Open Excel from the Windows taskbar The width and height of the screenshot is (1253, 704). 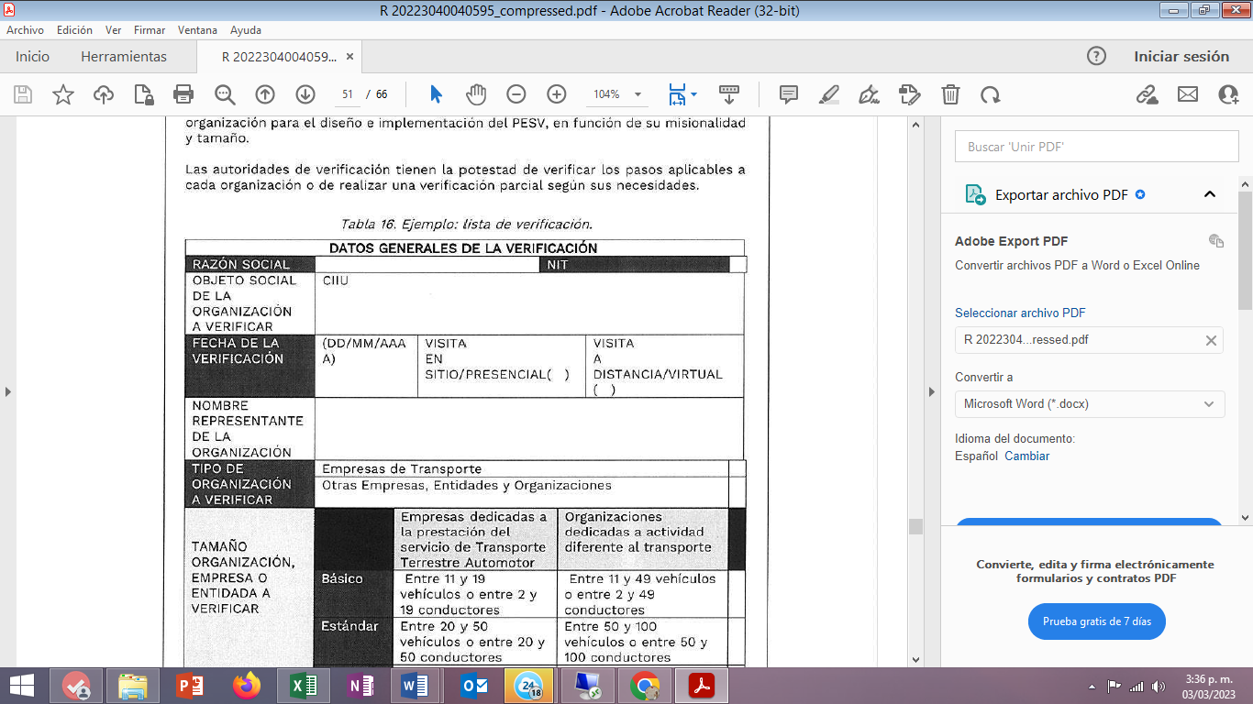303,686
